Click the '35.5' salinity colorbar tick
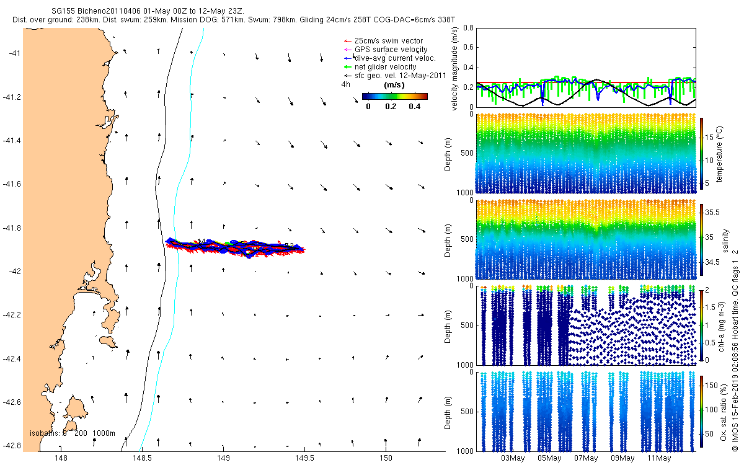The image size is (744, 465). [x=711, y=212]
